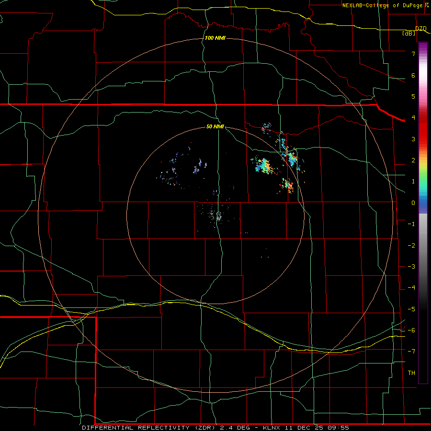Click the 5 value on the dB scale
Viewport: 431px width, 431px height.
[x=413, y=96]
